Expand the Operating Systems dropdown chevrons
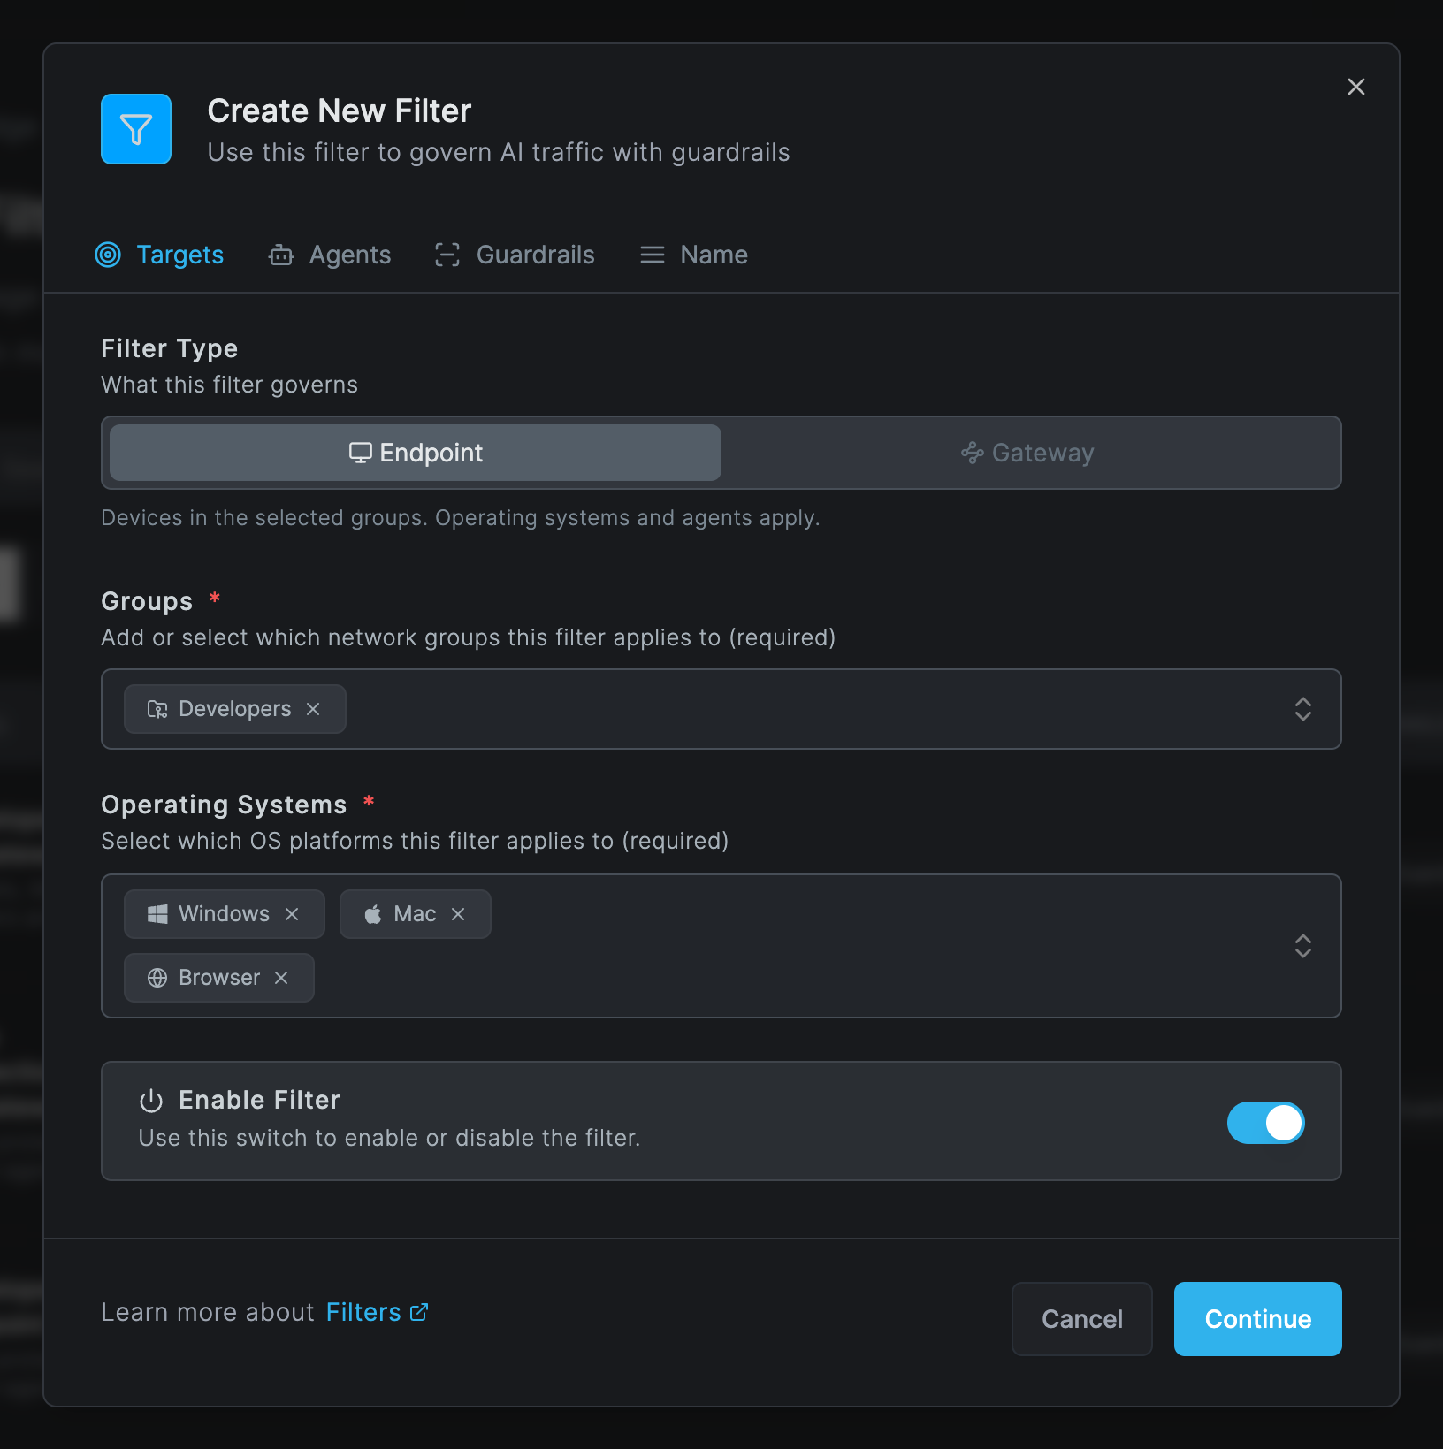The width and height of the screenshot is (1443, 1449). [1303, 946]
